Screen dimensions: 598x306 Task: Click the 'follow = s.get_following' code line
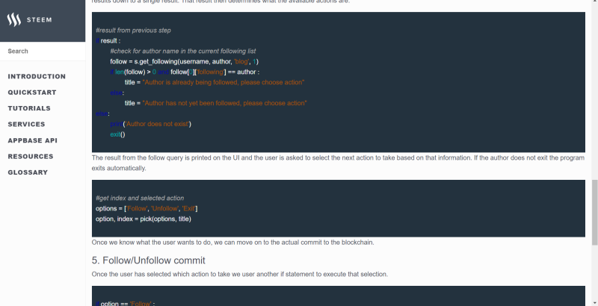pyautogui.click(x=184, y=62)
